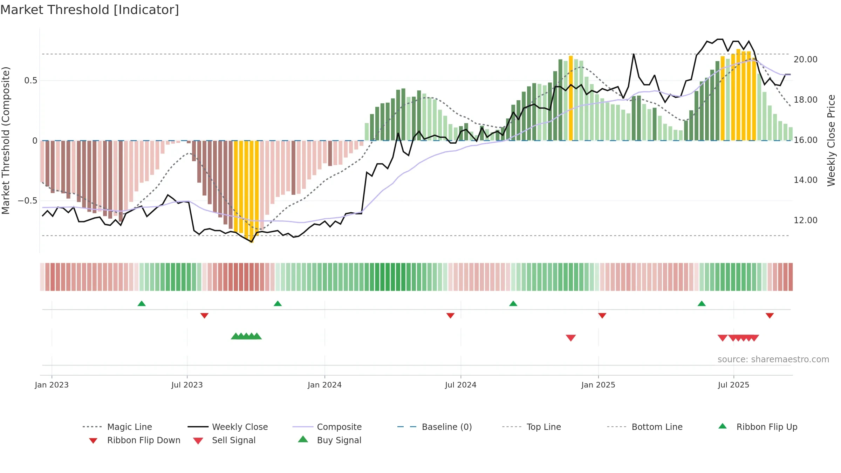Click the −0.5 composite tick label
Screen dimensions: 841x473
pyautogui.click(x=28, y=201)
